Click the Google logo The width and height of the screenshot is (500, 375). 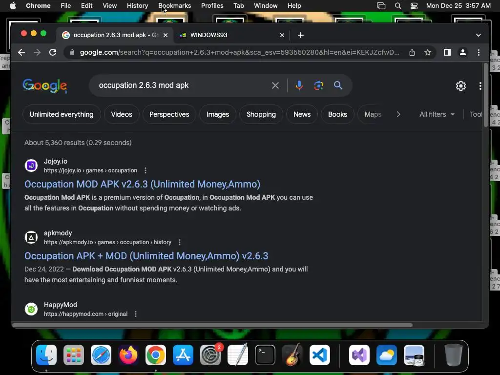point(44,85)
